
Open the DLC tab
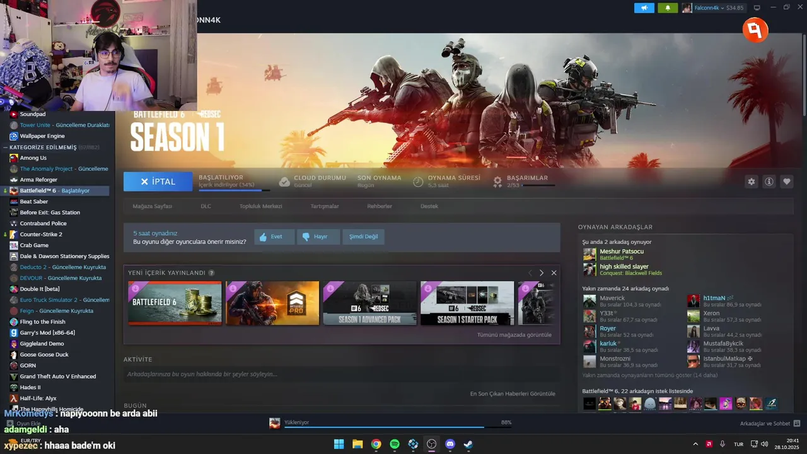206,206
